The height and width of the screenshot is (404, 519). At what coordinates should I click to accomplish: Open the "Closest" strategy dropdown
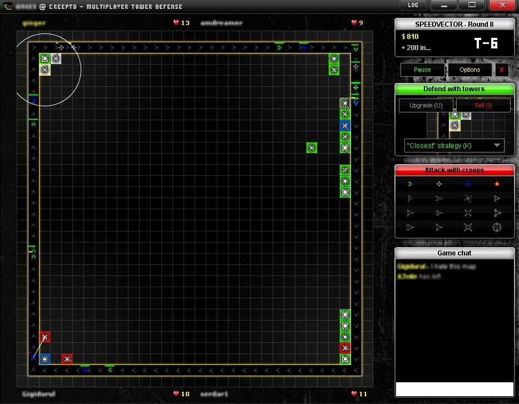(454, 146)
